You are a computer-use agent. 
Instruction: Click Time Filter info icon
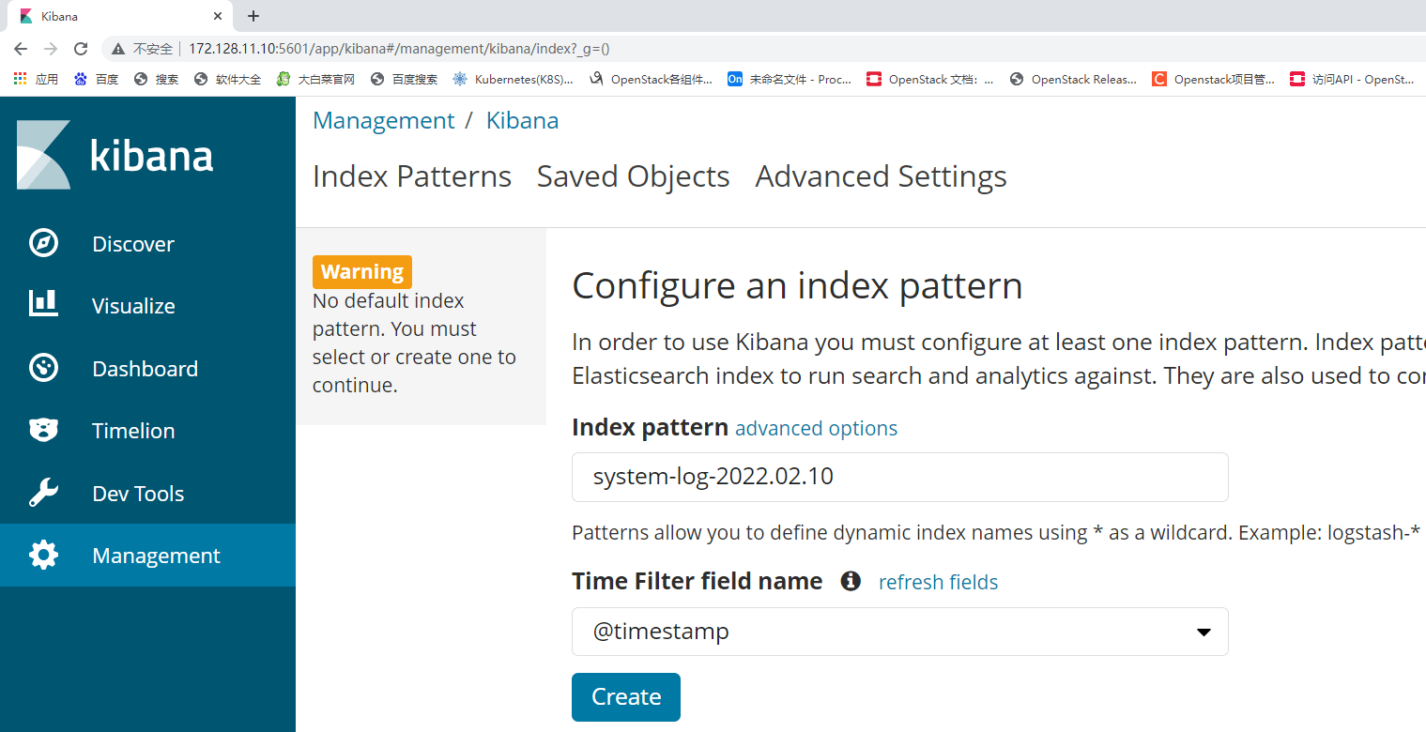pyautogui.click(x=851, y=581)
